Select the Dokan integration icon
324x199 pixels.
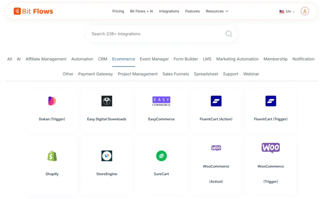tap(52, 101)
